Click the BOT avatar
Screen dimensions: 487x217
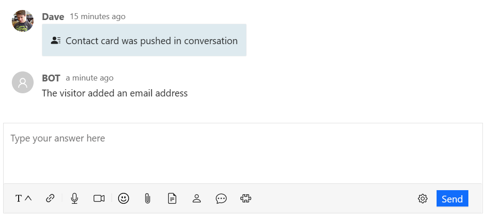pyautogui.click(x=23, y=82)
